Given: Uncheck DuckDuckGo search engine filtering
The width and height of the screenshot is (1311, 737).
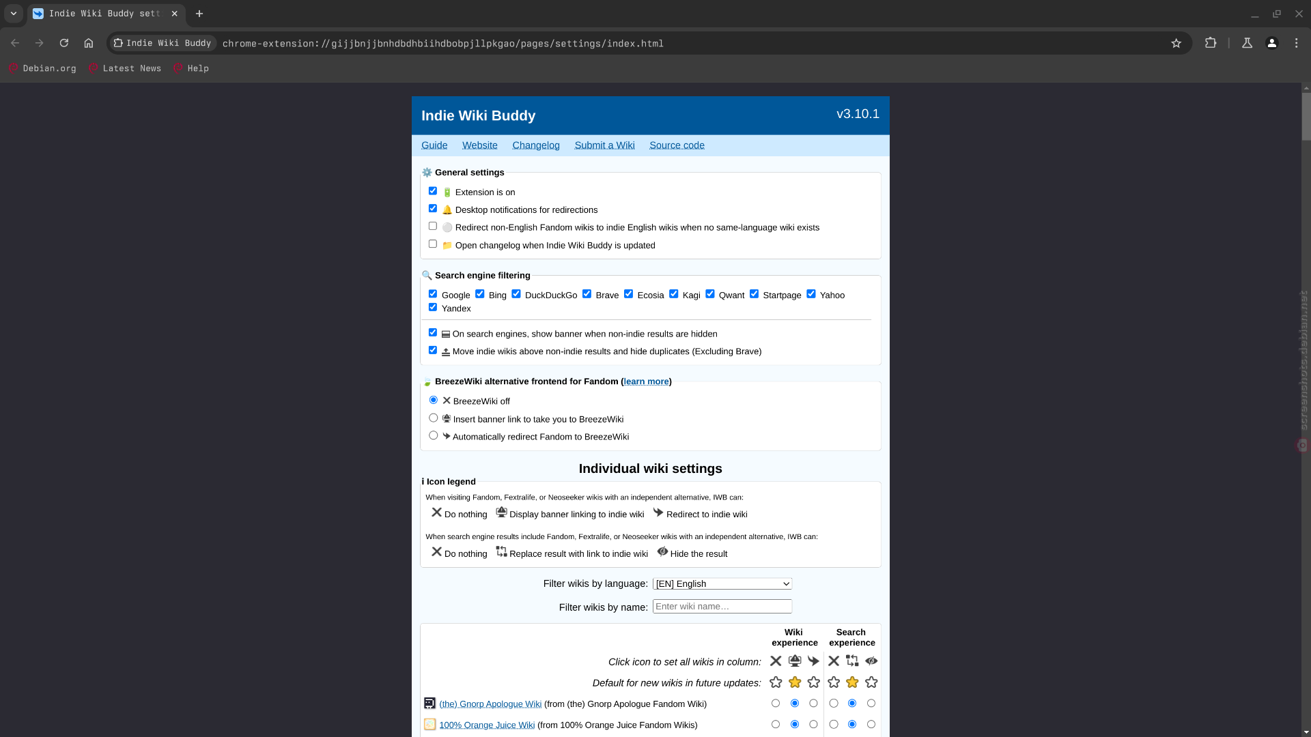Looking at the screenshot, I should 516,294.
